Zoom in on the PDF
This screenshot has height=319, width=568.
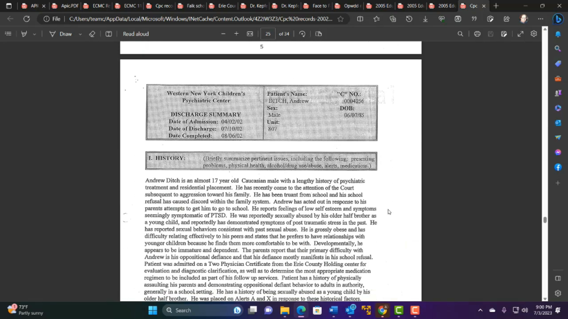(x=236, y=34)
